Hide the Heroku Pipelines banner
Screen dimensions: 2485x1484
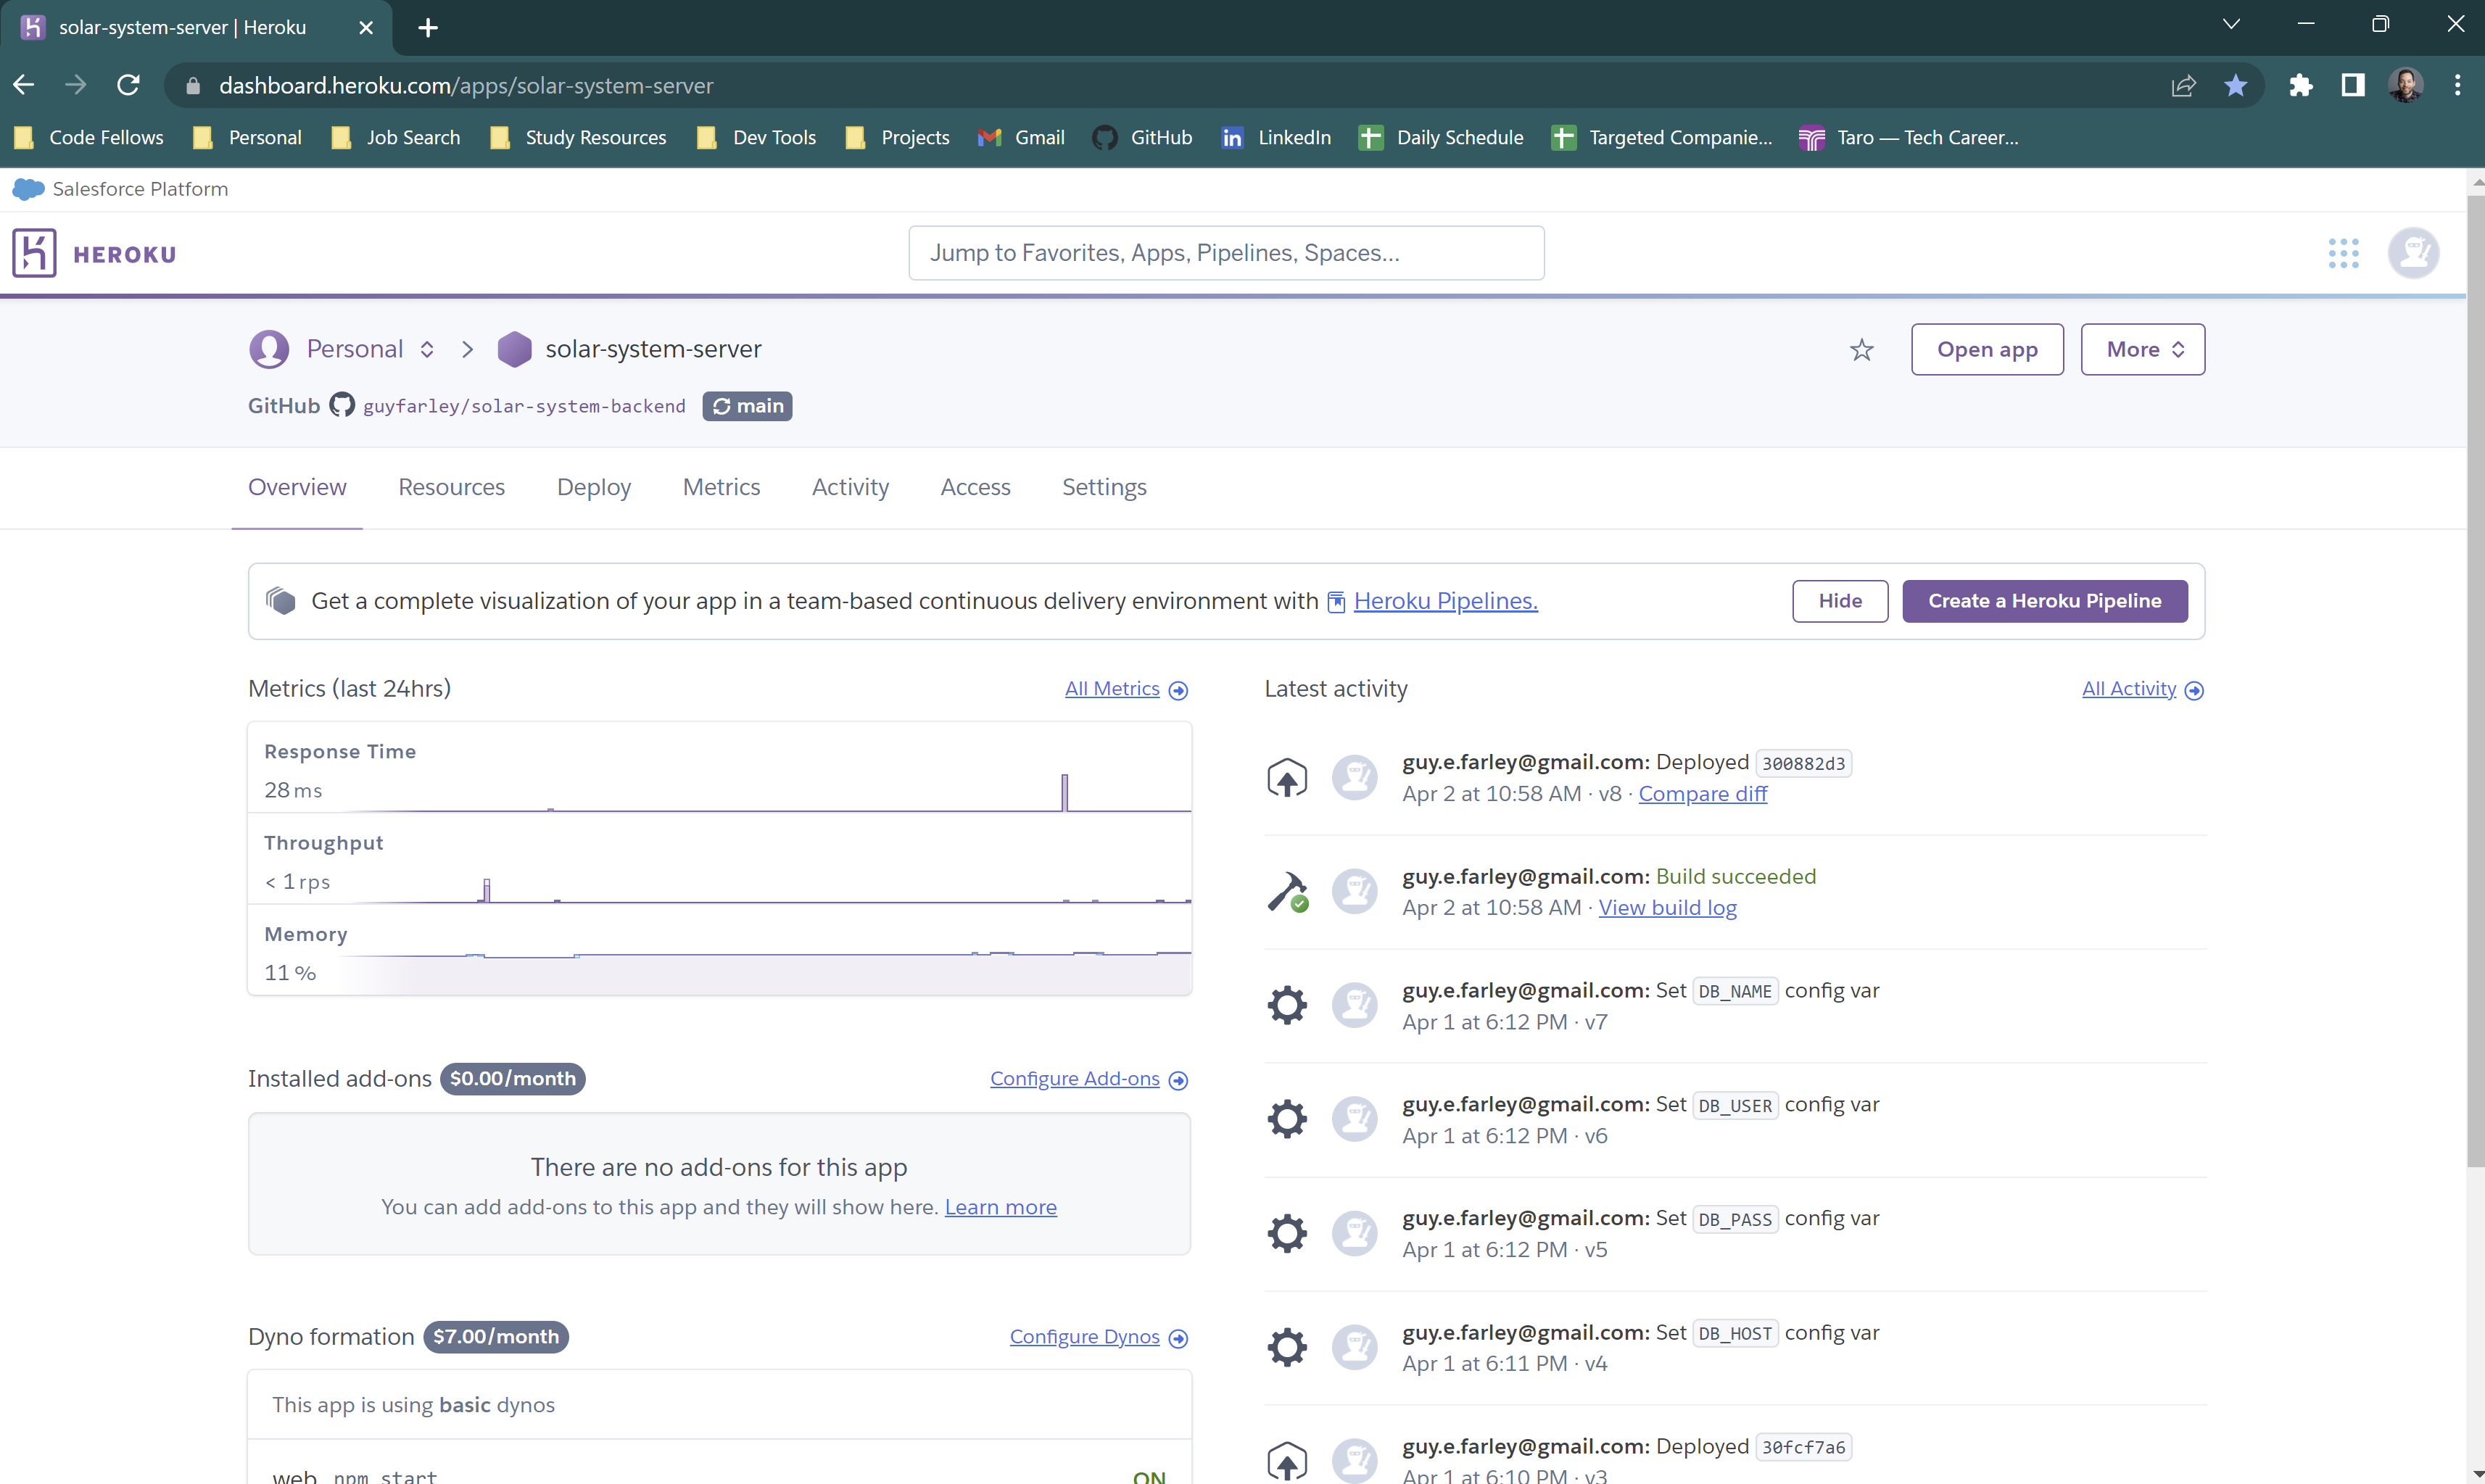click(1839, 601)
